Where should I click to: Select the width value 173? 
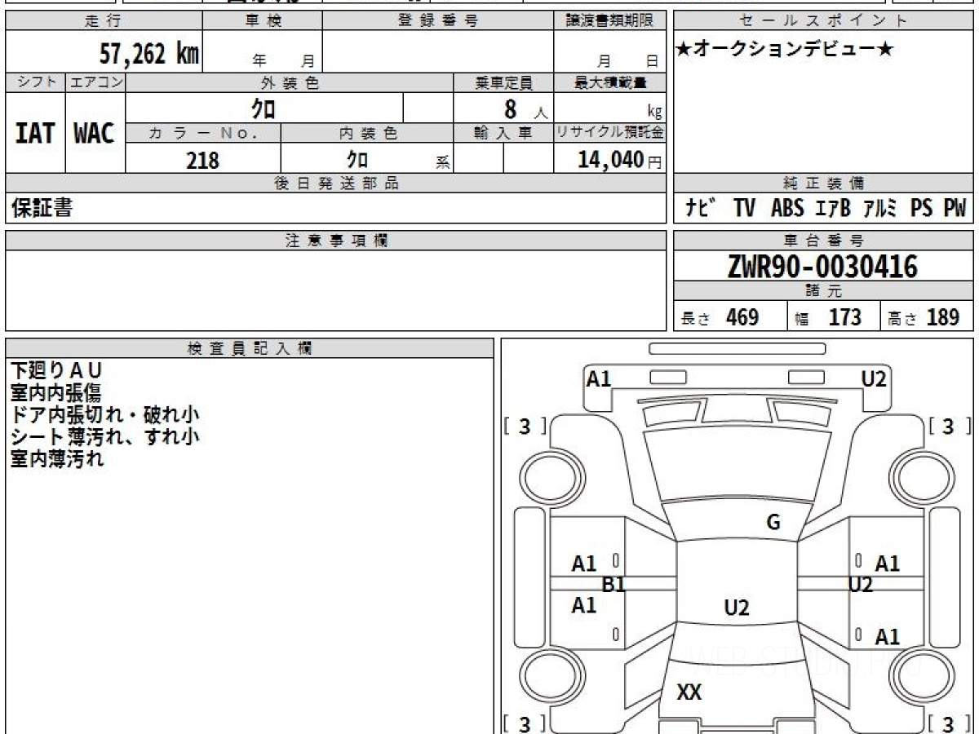844,317
